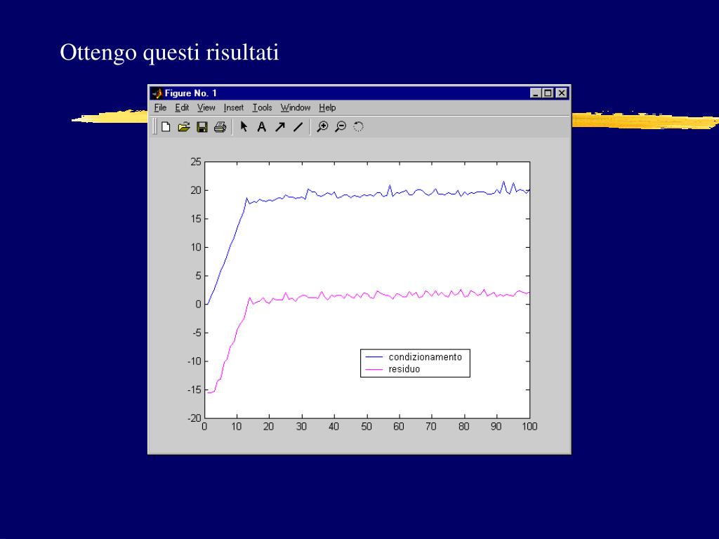Activate the Rotate 3D tool

coord(359,127)
